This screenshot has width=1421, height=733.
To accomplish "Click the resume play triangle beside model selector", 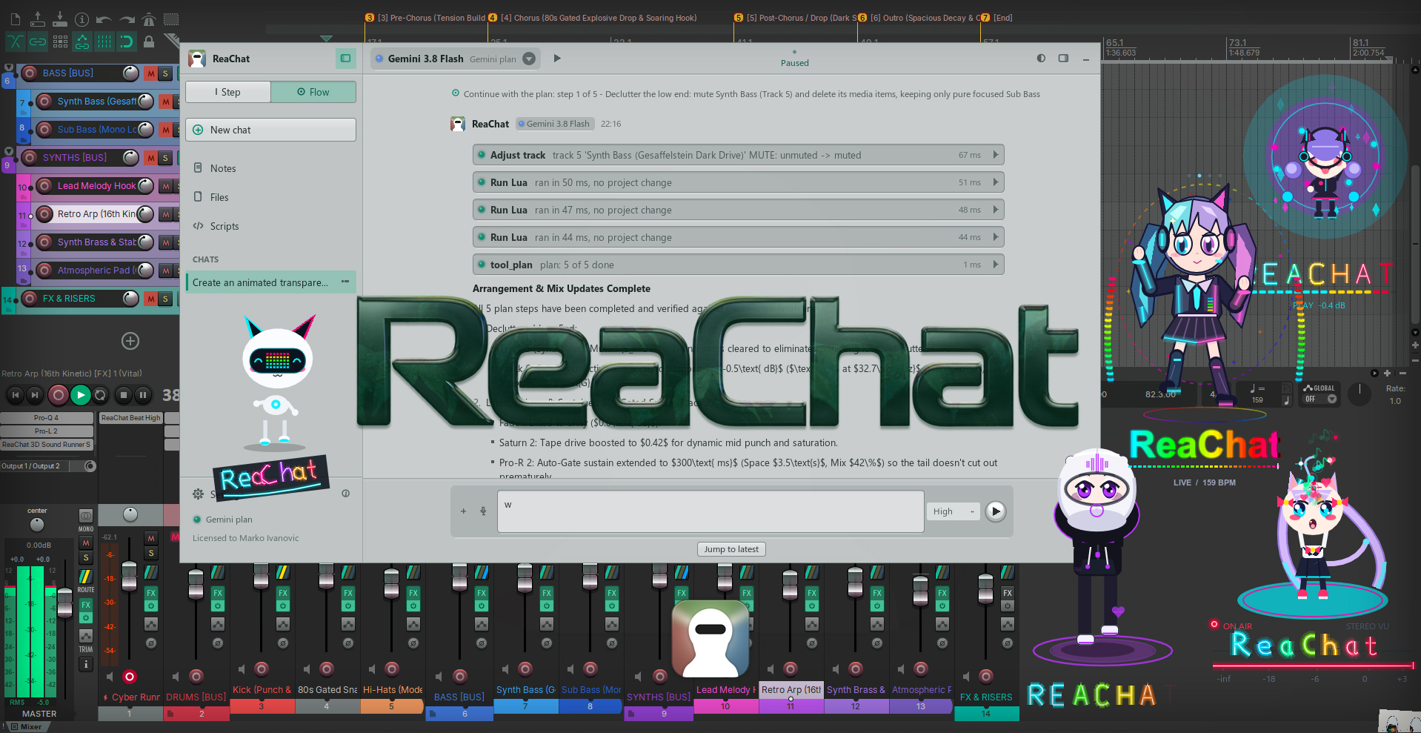I will pos(557,59).
